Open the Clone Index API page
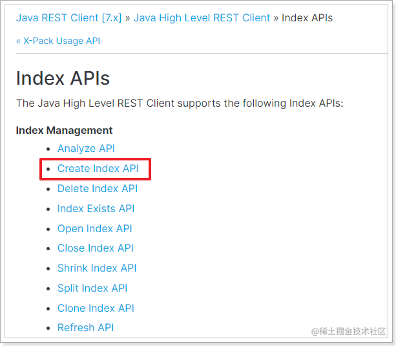The width and height of the screenshot is (396, 346). (96, 308)
